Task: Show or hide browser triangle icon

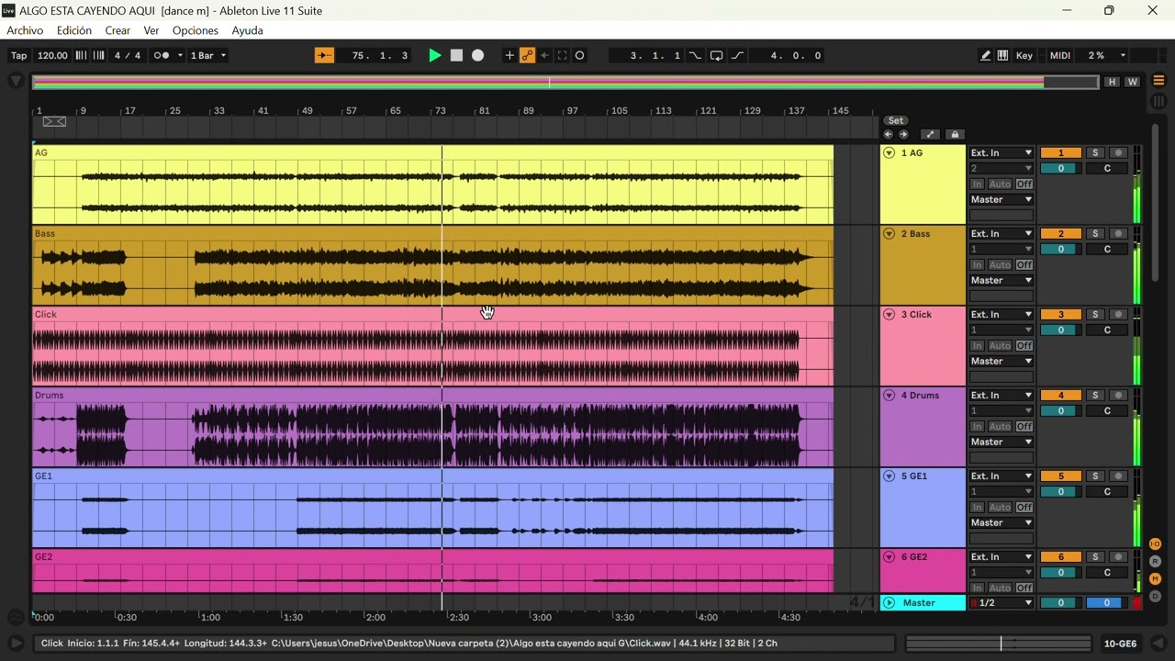Action: tap(16, 81)
